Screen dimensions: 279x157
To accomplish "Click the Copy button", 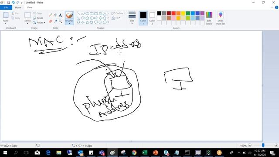I will 16,18.
